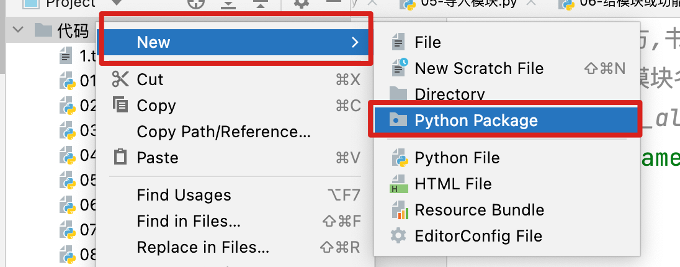Click the Python File icon in submenu
The image size is (680, 267).
pos(399,158)
